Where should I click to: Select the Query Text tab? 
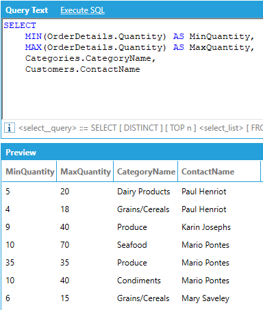[x=27, y=10]
